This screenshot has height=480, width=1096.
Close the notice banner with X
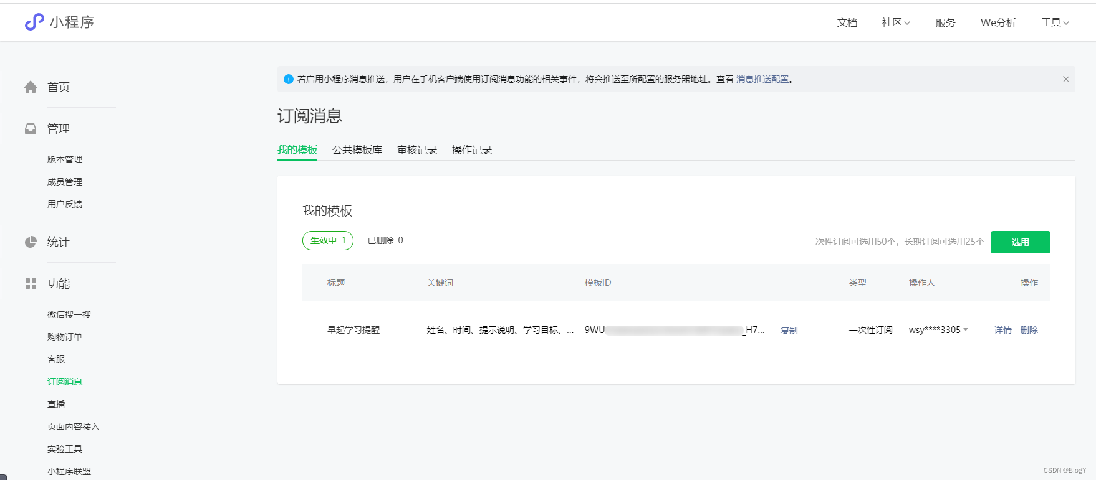pos(1066,79)
